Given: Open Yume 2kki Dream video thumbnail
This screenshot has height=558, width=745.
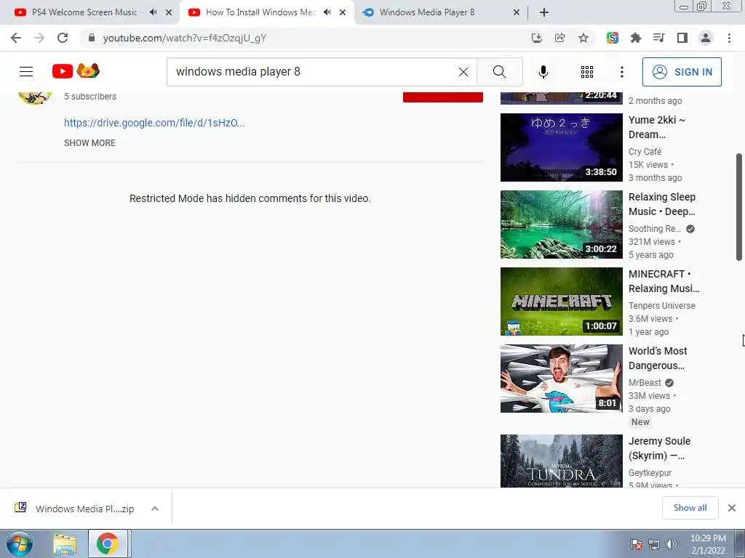Looking at the screenshot, I should point(561,147).
